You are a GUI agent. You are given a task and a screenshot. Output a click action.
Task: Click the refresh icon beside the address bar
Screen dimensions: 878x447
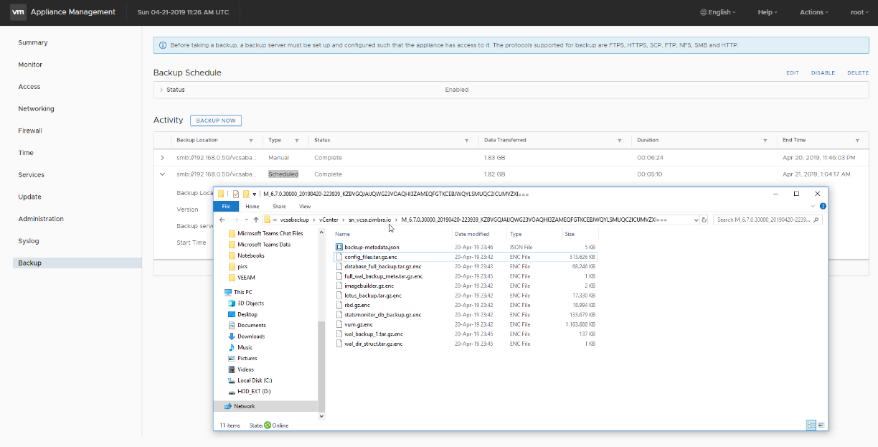704,220
